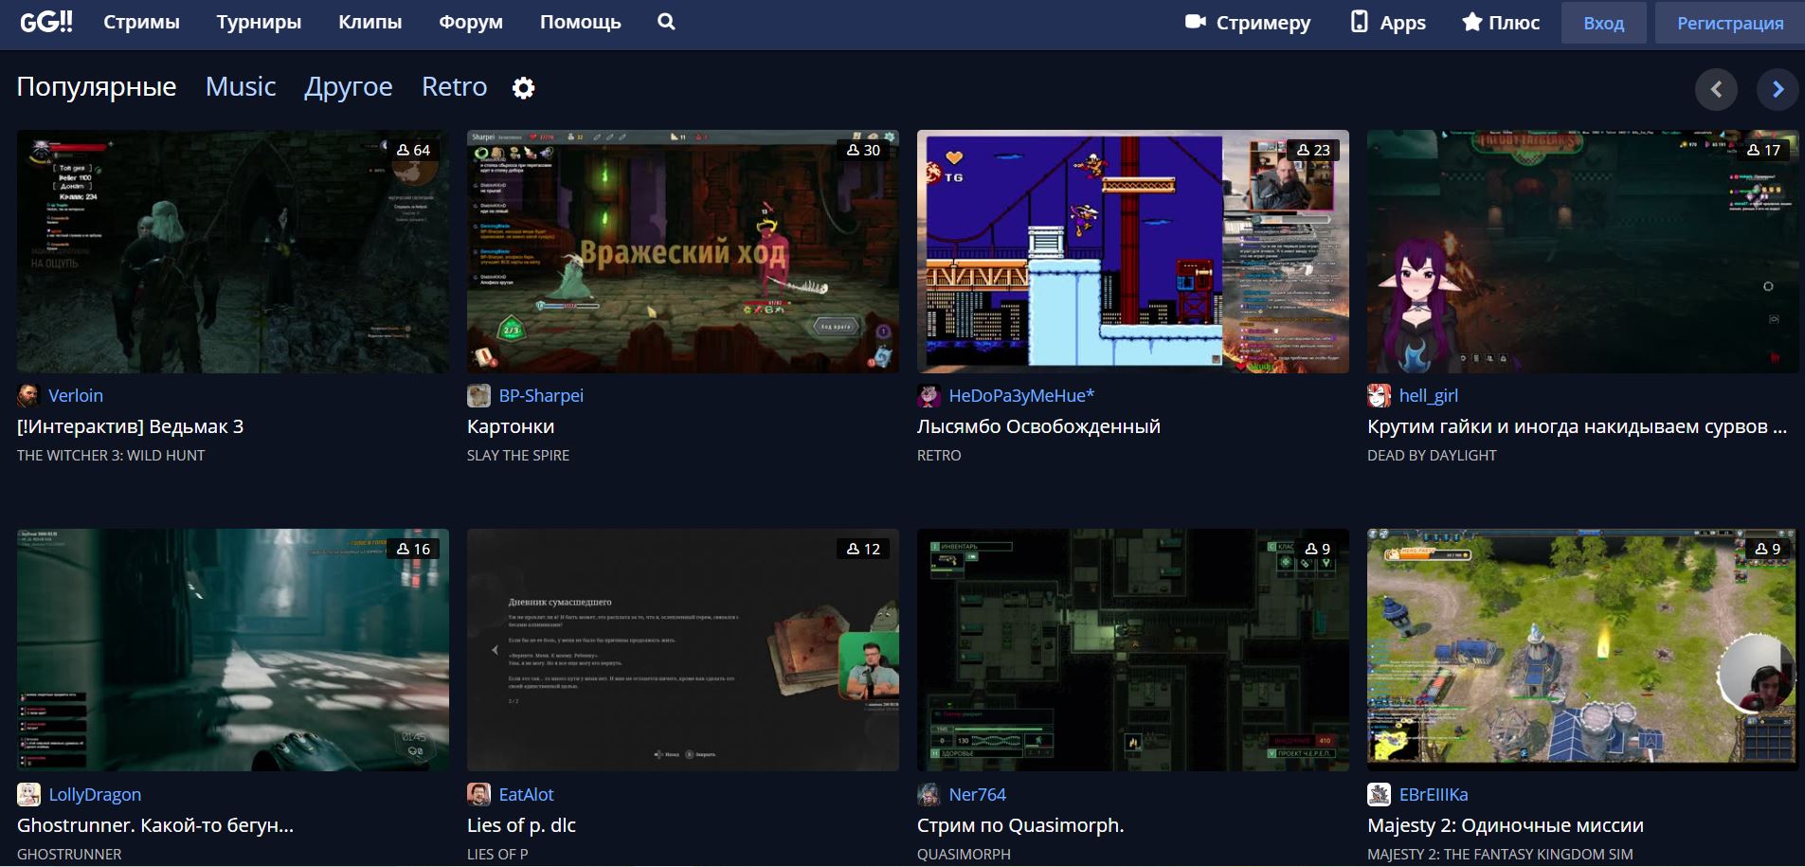Open the Ghostrunner stream thumbnail
1805x867 pixels.
pos(233,650)
